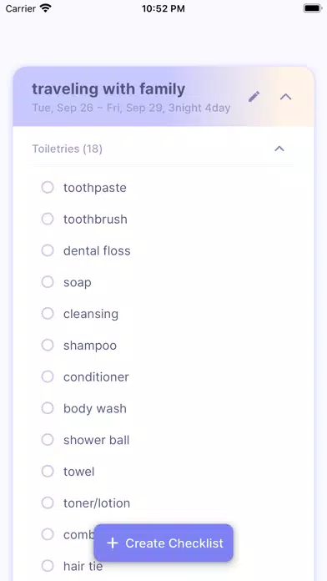Viewport: 327px width, 581px height.
Task: Tick the shower ball circle
Action: [48, 440]
